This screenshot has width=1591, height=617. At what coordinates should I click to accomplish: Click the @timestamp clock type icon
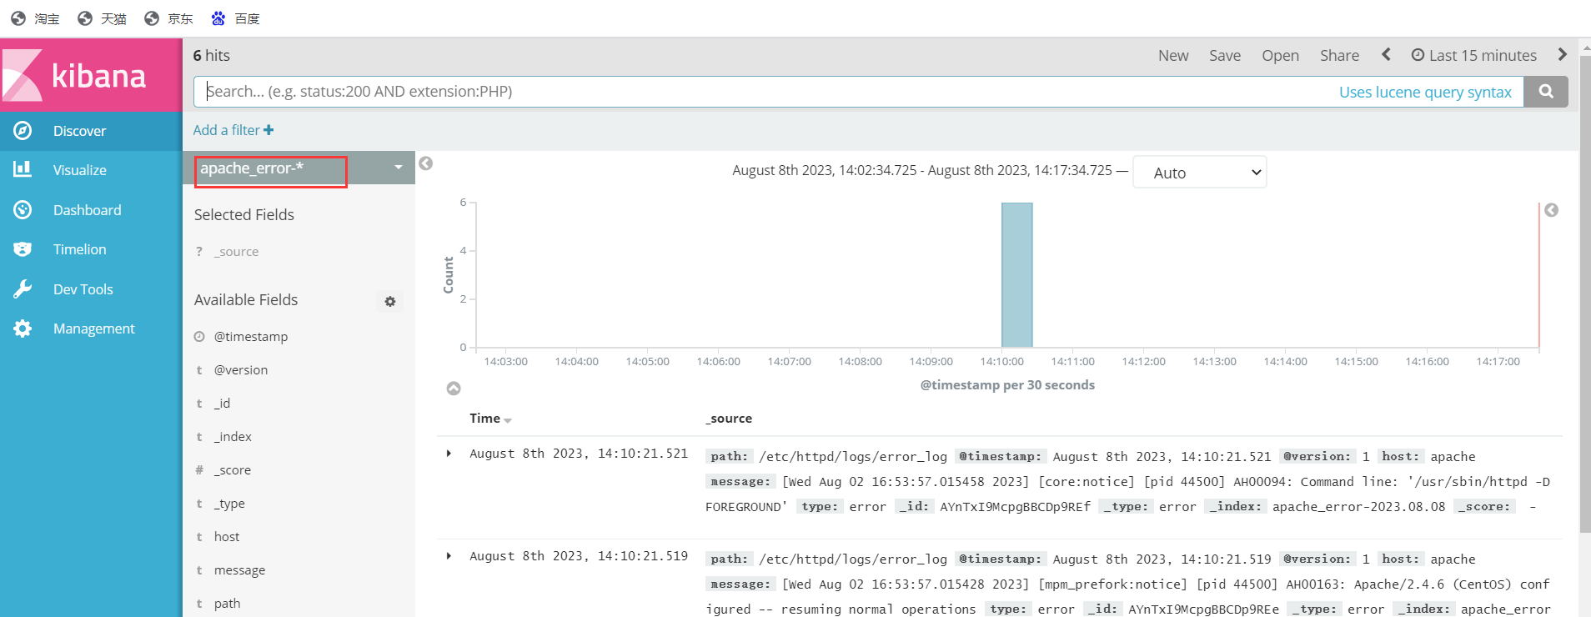point(199,337)
